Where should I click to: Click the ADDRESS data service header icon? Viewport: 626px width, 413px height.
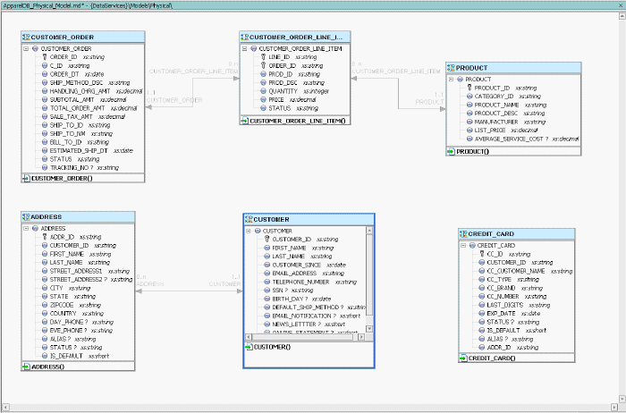[26, 217]
